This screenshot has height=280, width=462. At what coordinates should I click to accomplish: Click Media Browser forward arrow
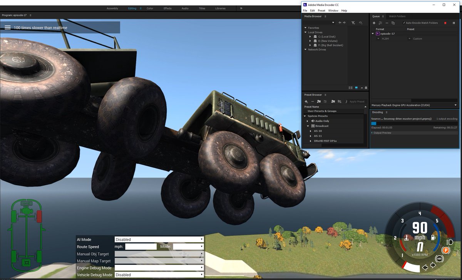pos(345,23)
